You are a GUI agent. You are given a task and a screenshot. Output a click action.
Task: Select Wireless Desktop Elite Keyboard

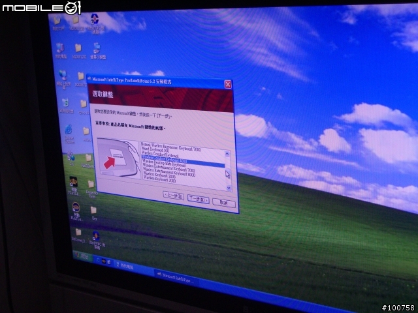[164, 163]
